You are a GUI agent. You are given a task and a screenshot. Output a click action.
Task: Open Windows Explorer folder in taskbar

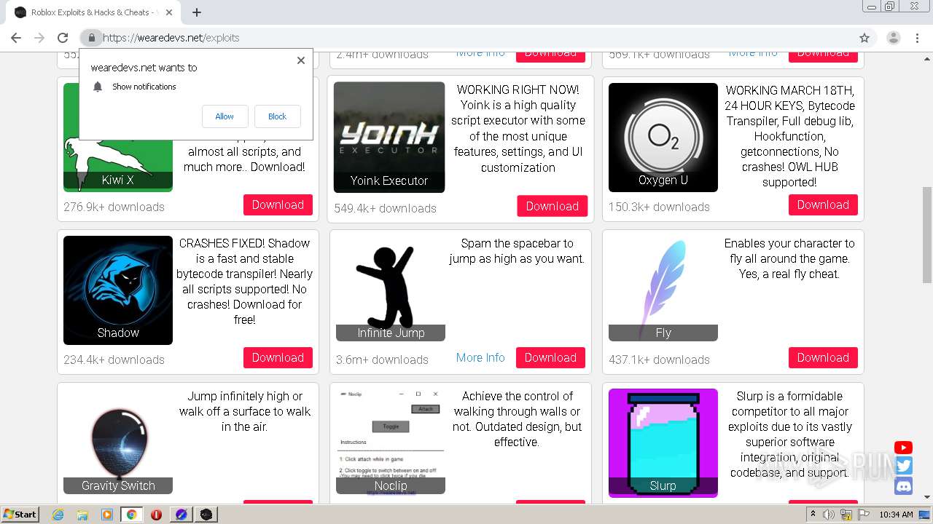click(x=82, y=515)
